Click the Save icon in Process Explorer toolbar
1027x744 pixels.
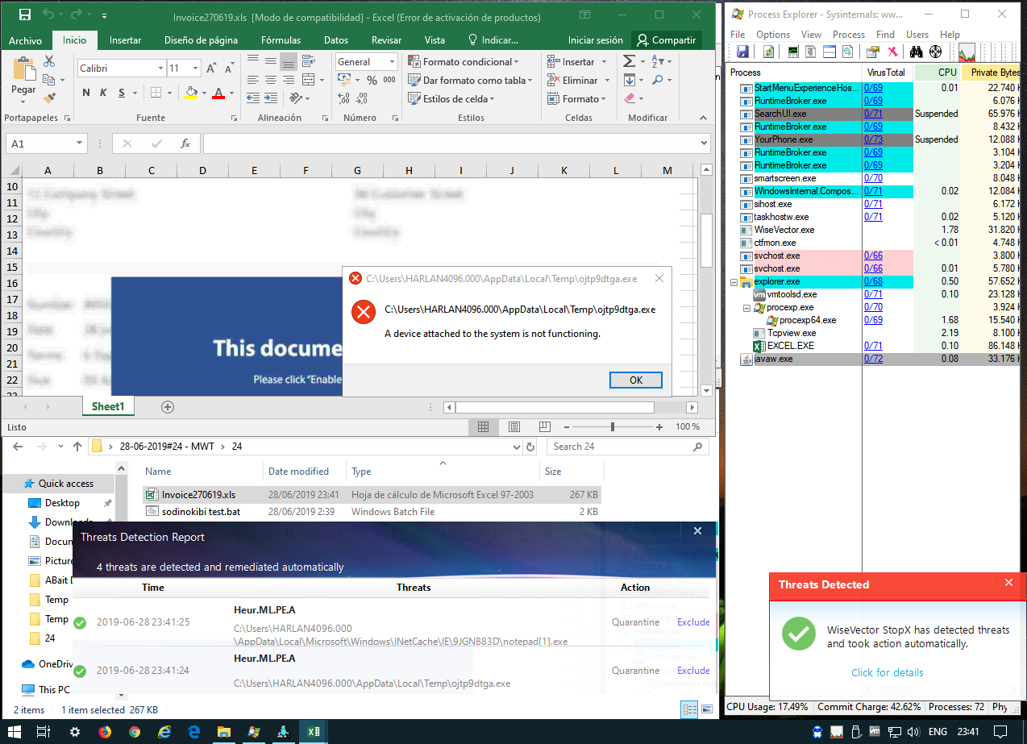742,52
